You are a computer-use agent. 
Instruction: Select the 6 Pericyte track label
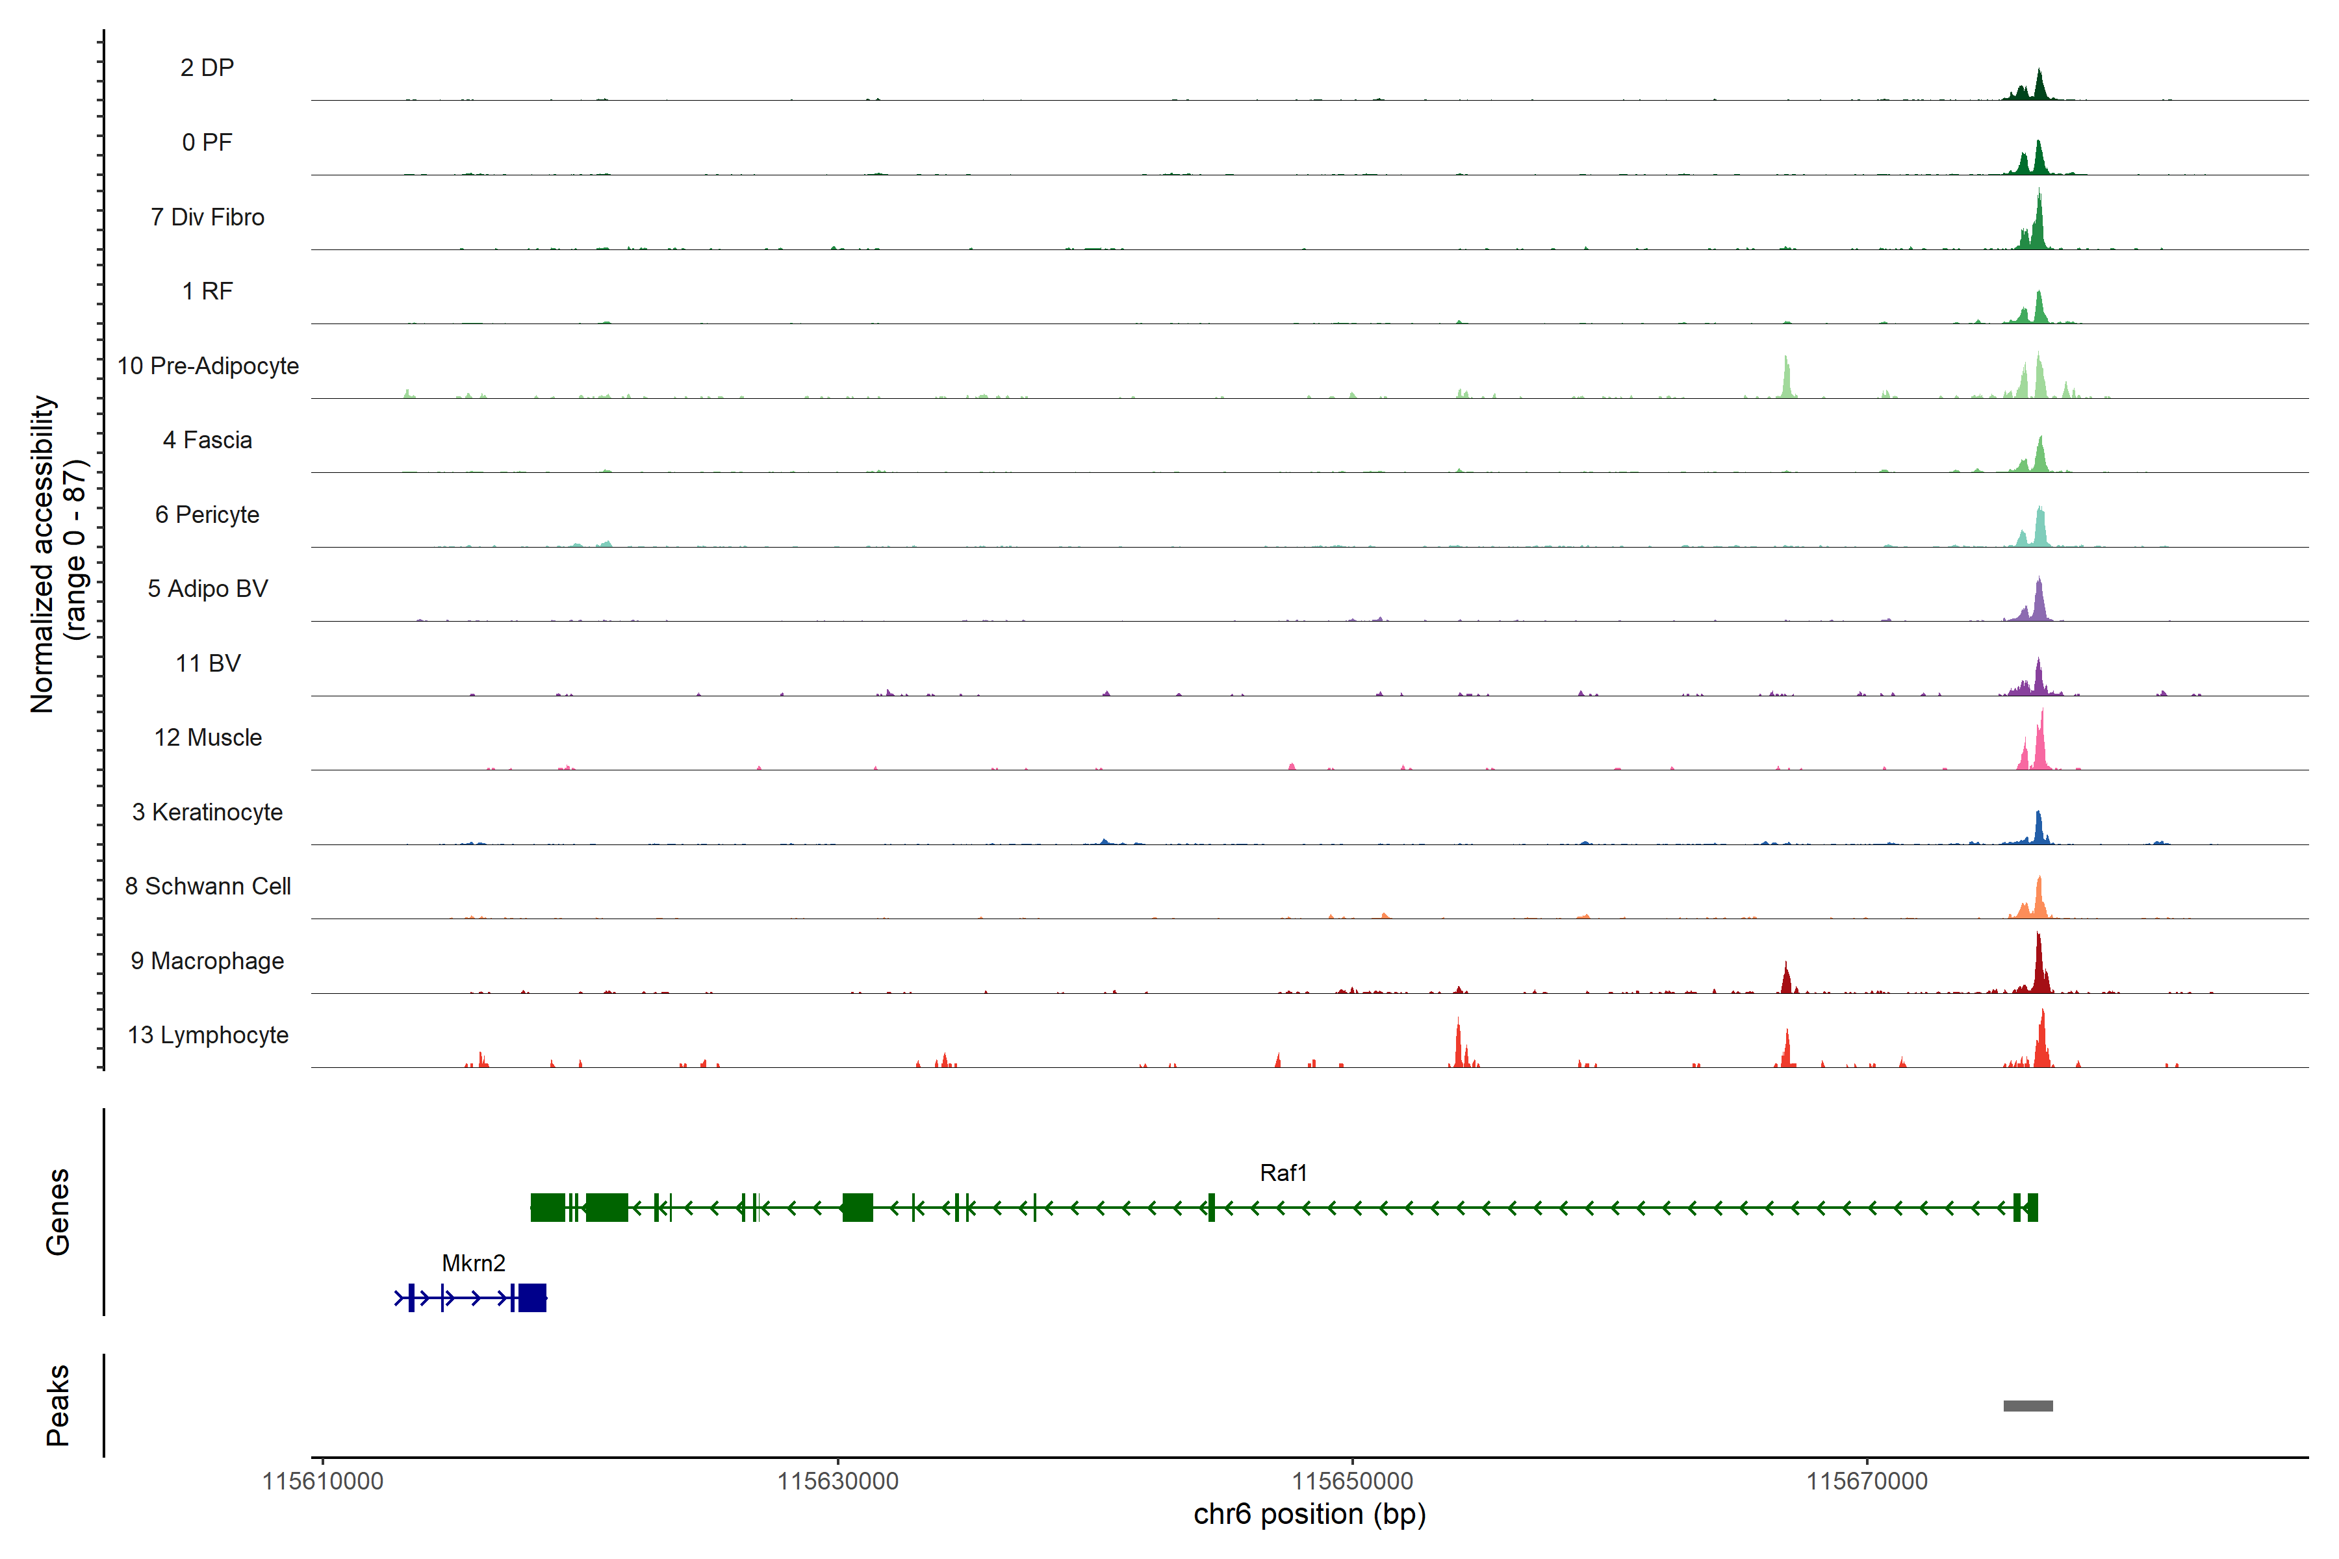pos(207,514)
